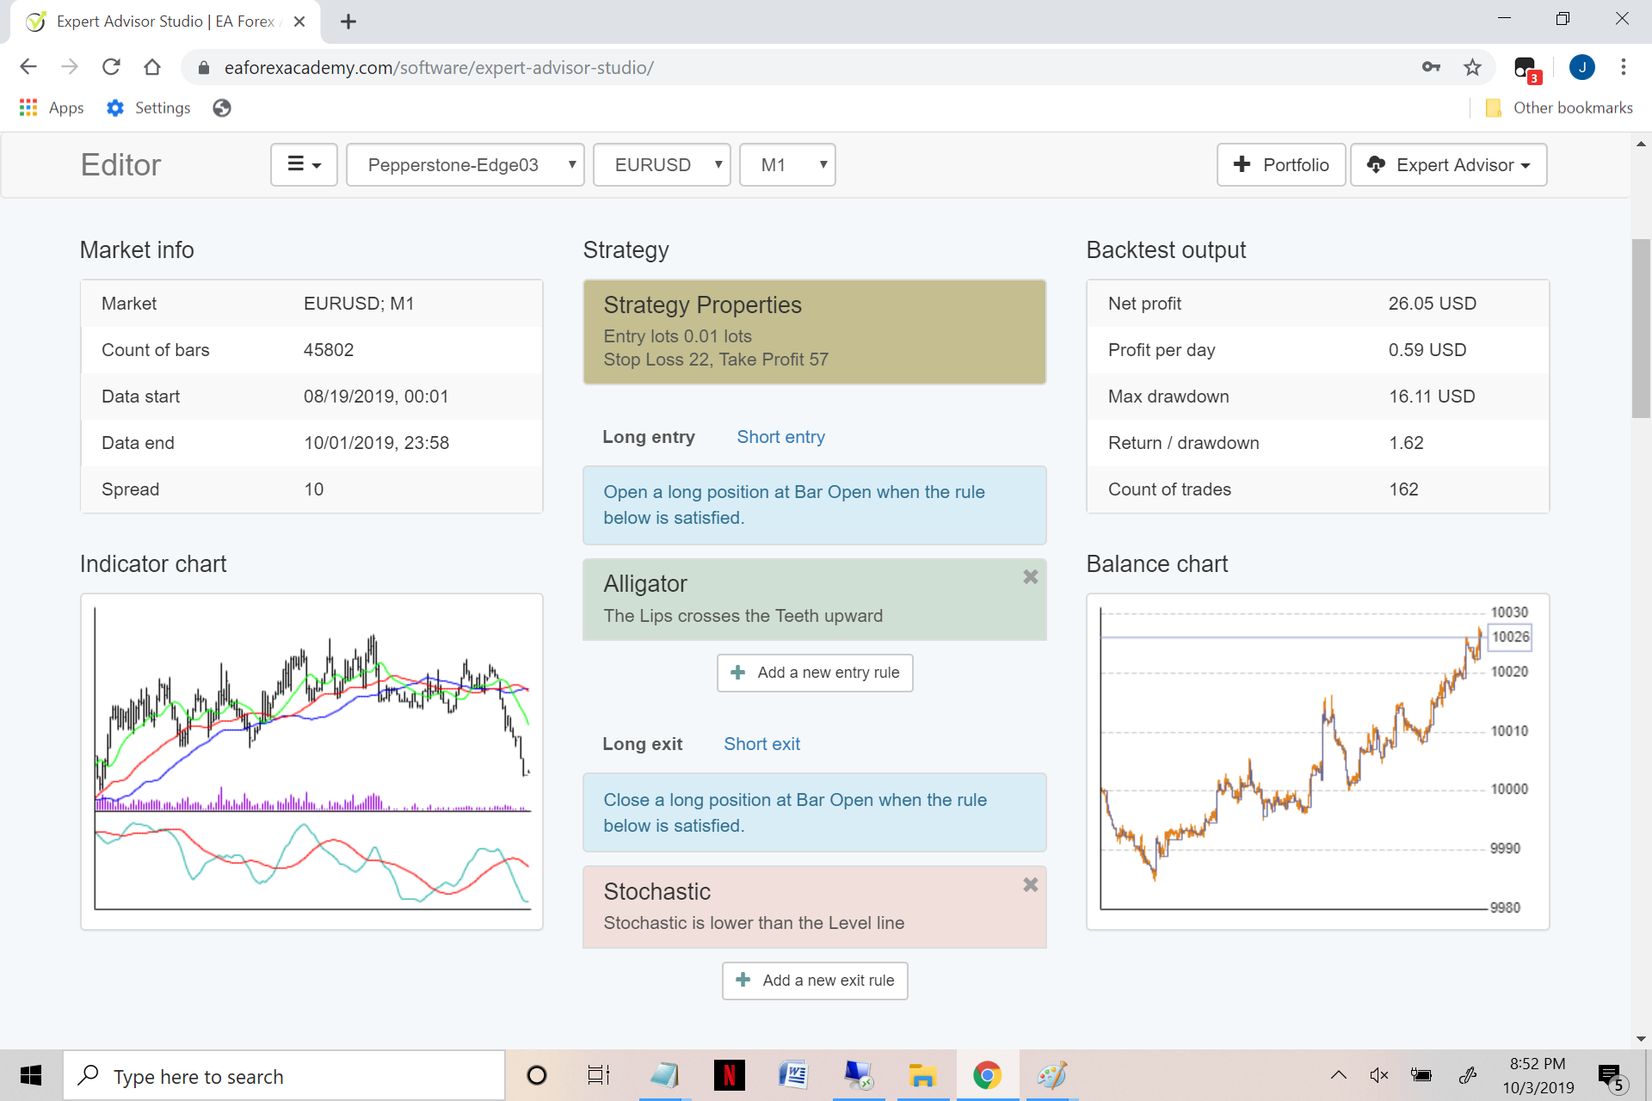Click the globe bookmark icon
The width and height of the screenshot is (1652, 1101).
click(222, 108)
